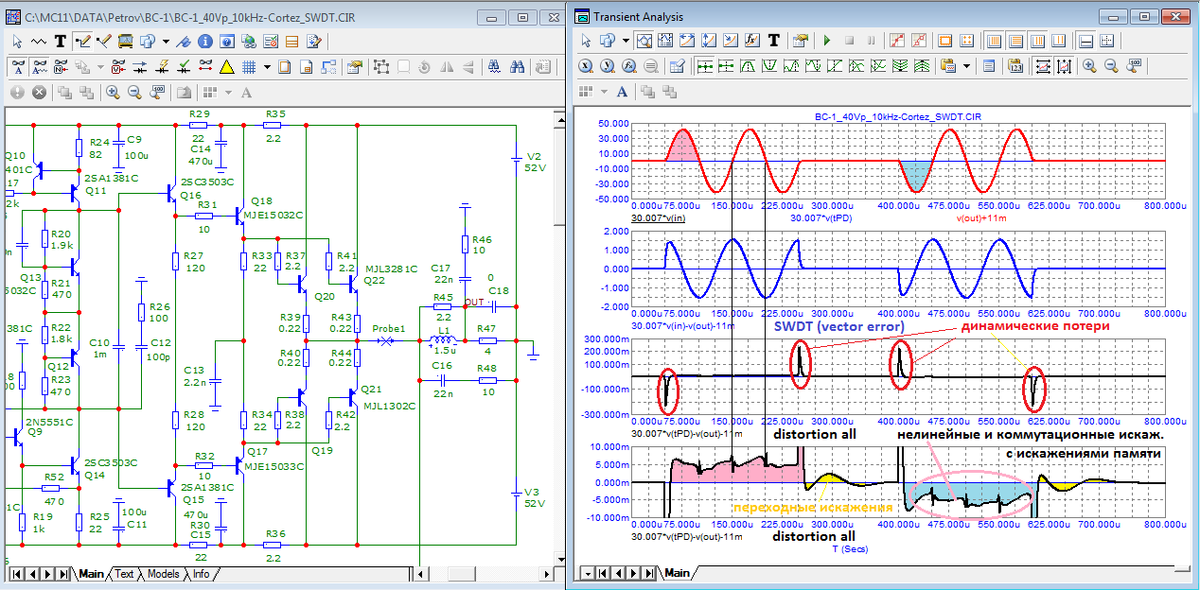Open dropdown next to clipboard icon in analysis
Image resolution: width=1200 pixels, height=590 pixels.
966,66
